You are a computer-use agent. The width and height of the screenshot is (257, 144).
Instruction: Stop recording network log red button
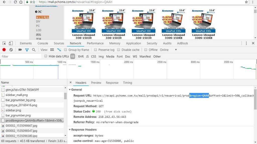(4, 50)
